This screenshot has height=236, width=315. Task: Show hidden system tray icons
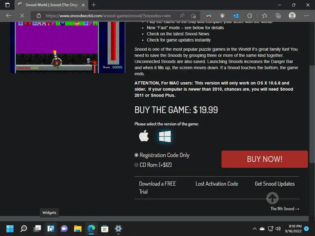(x=254, y=229)
